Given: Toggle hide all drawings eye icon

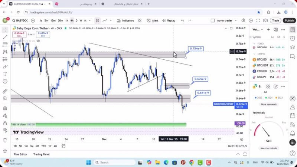Looking at the screenshot, I should coord(5,130).
